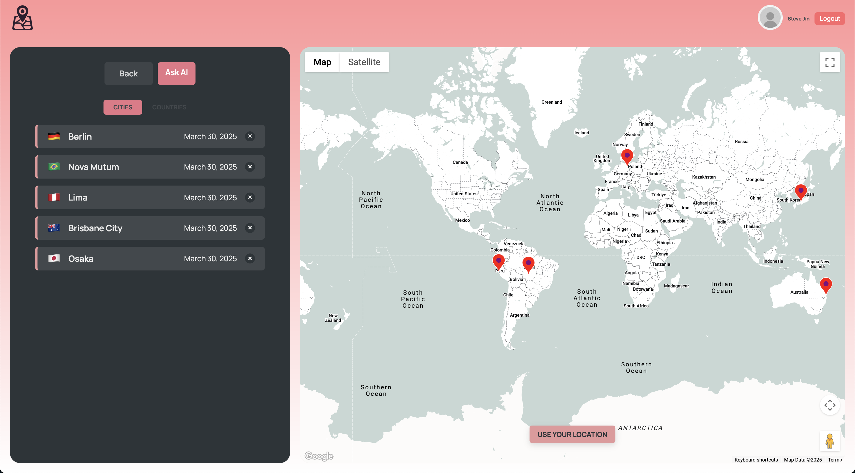Image resolution: width=855 pixels, height=473 pixels.
Task: Click the map marker over Berlin
Action: [x=627, y=156]
